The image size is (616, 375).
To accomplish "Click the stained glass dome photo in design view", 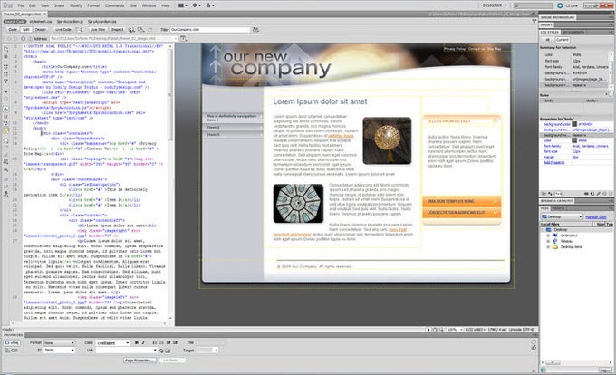I will [298, 203].
